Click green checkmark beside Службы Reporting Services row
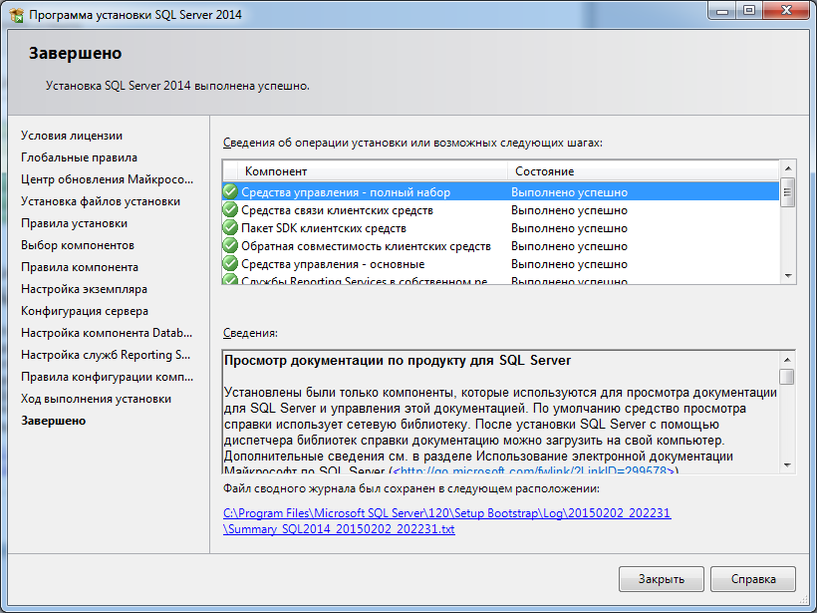Image resolution: width=817 pixels, height=613 pixels. (230, 281)
